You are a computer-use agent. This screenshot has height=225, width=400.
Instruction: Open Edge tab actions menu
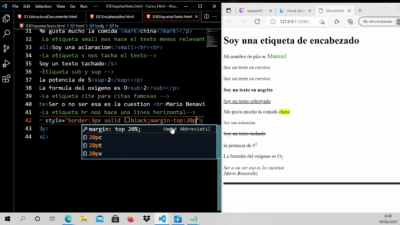click(229, 11)
